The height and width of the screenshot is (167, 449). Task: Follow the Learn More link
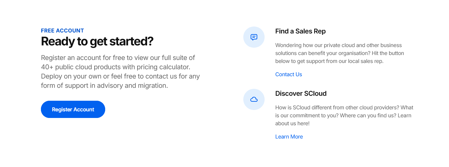289,137
